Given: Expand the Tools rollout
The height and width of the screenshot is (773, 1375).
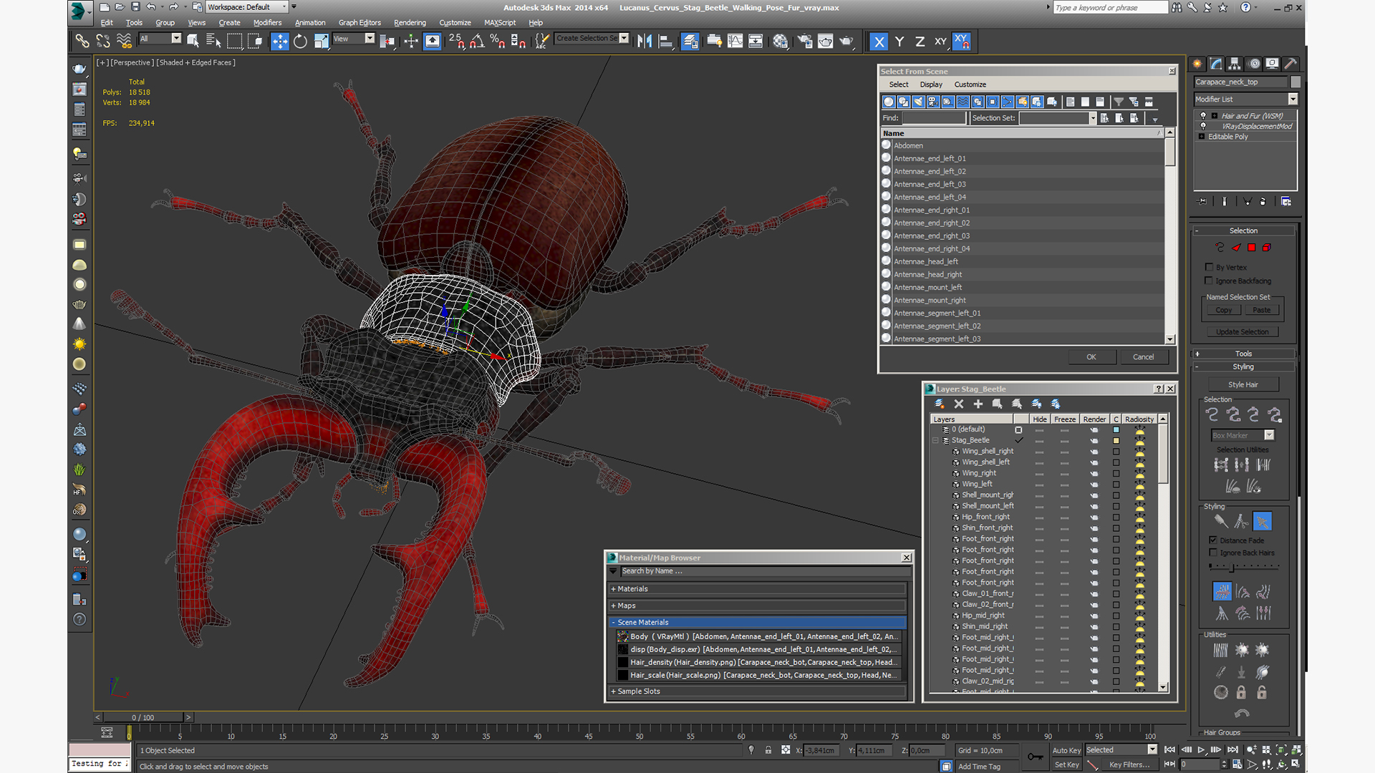Looking at the screenshot, I should (1243, 354).
